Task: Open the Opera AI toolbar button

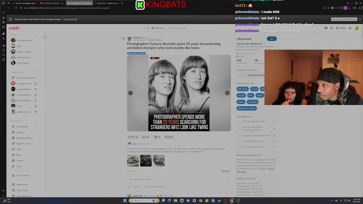Action: point(354,8)
